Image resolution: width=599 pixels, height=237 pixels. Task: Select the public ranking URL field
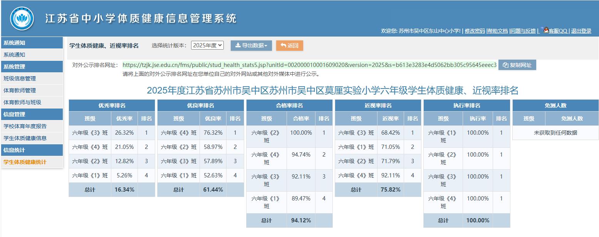coord(308,65)
